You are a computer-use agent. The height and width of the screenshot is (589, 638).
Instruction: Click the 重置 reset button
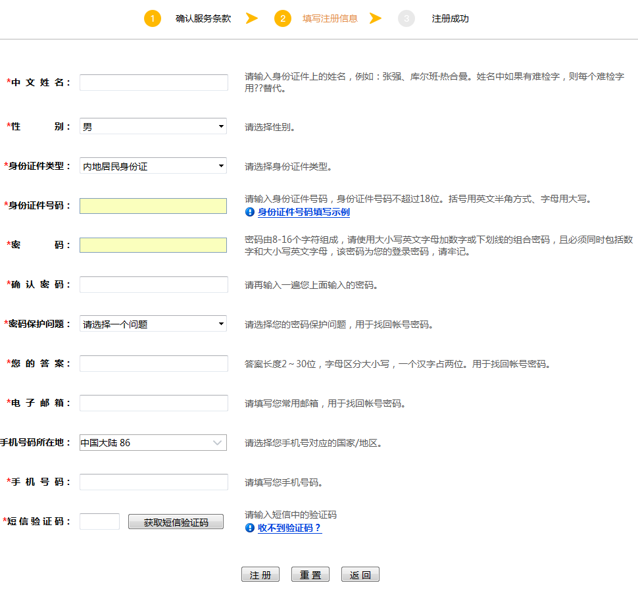click(310, 573)
